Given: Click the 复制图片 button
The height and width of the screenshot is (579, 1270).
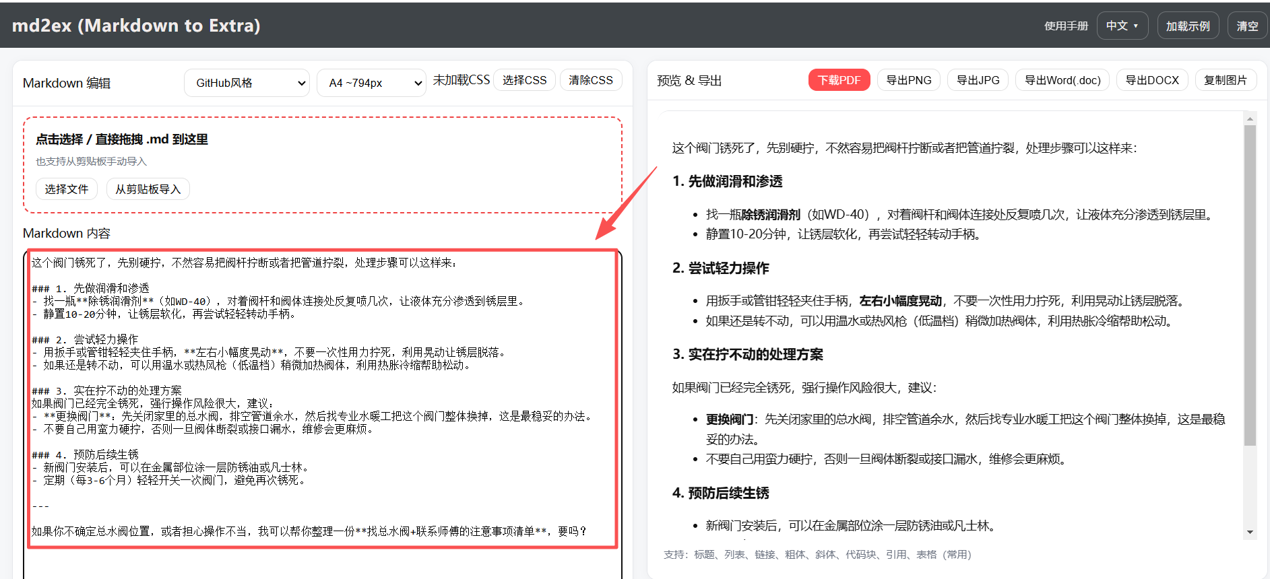Looking at the screenshot, I should tap(1225, 80).
